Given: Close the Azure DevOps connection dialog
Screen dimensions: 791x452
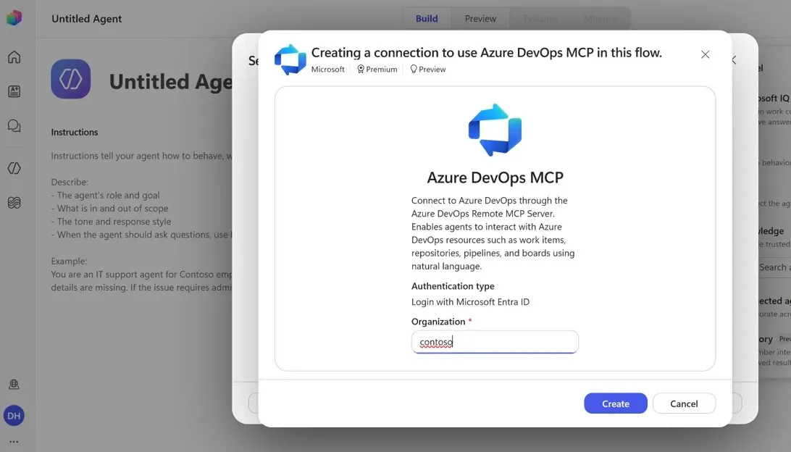Looking at the screenshot, I should coord(706,54).
